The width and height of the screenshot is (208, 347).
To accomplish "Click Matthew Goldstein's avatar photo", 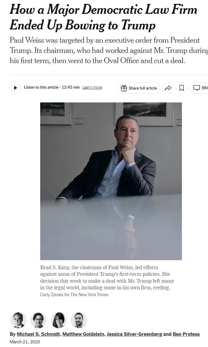I will pyautogui.click(x=38, y=320).
